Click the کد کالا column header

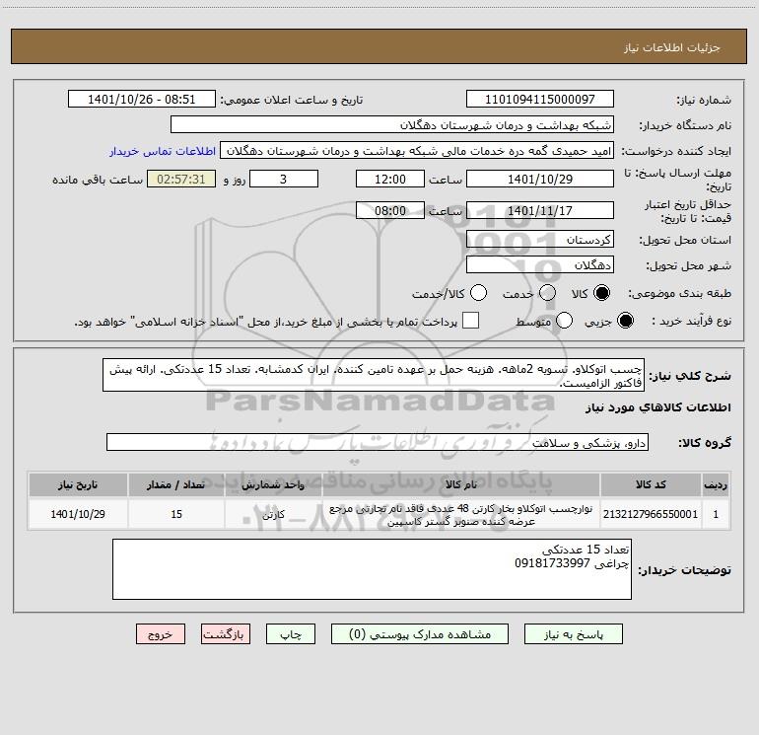click(651, 484)
